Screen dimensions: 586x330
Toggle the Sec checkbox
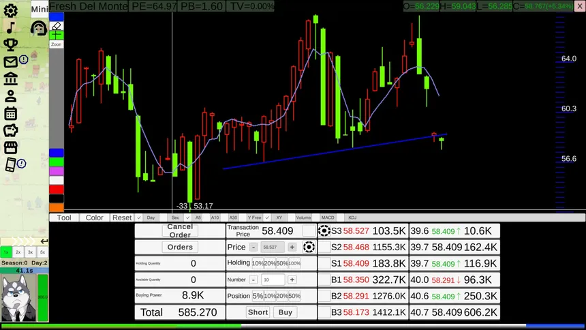[163, 217]
